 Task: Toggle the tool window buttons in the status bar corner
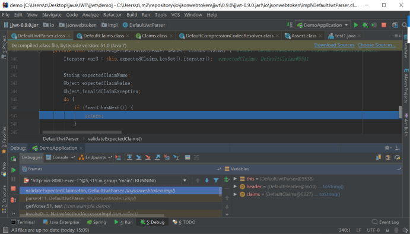tap(5, 230)
